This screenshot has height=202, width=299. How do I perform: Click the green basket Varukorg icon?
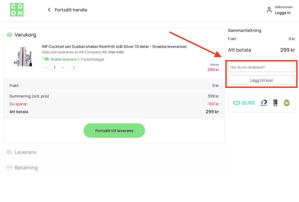pyautogui.click(x=9, y=35)
